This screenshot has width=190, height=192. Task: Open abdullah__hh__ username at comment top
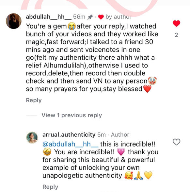[49, 17]
